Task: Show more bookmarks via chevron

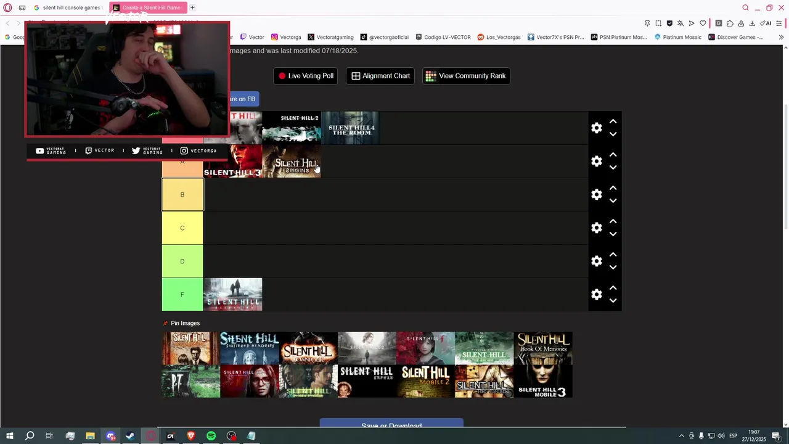Action: 781,37
